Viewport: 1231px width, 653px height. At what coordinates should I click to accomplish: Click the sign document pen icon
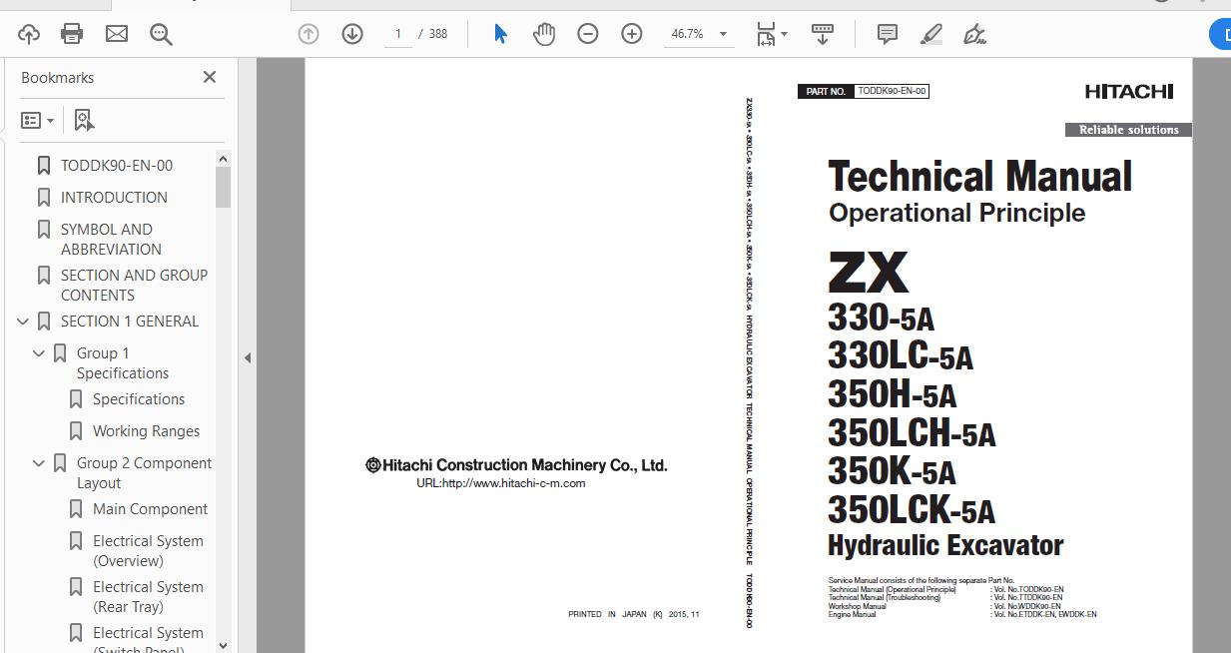(x=974, y=34)
